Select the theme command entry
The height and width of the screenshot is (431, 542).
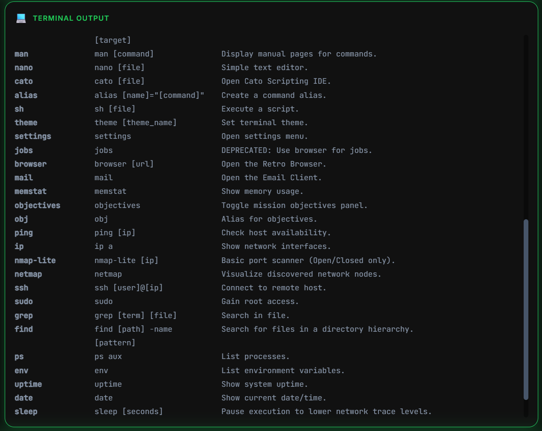pyautogui.click(x=26, y=123)
